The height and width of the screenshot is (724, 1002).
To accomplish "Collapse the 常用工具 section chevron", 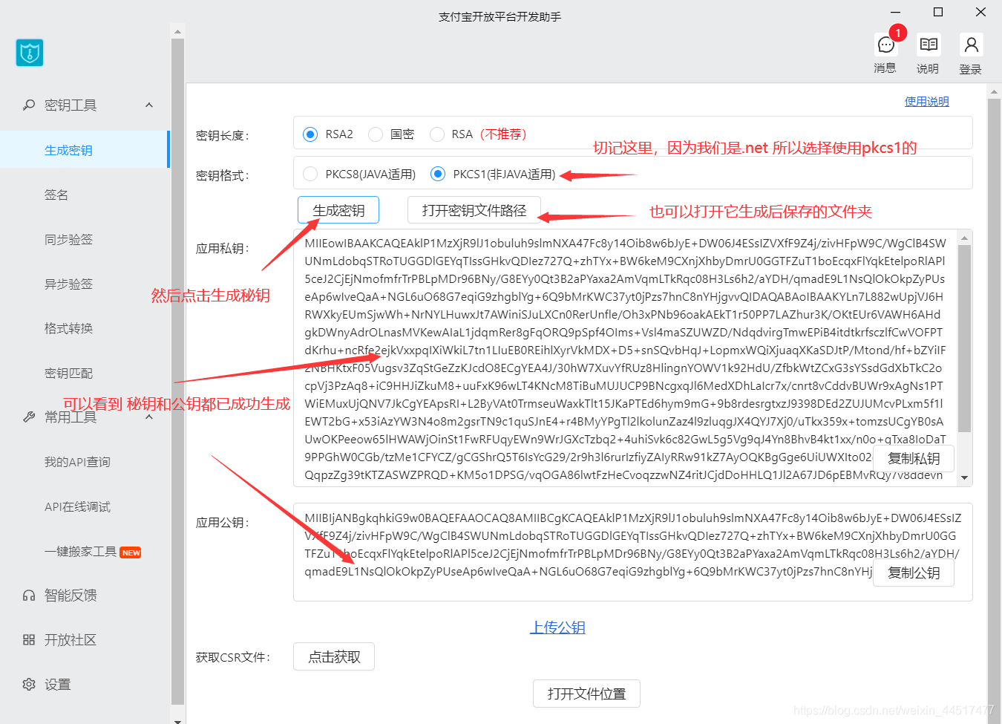I will pos(149,417).
